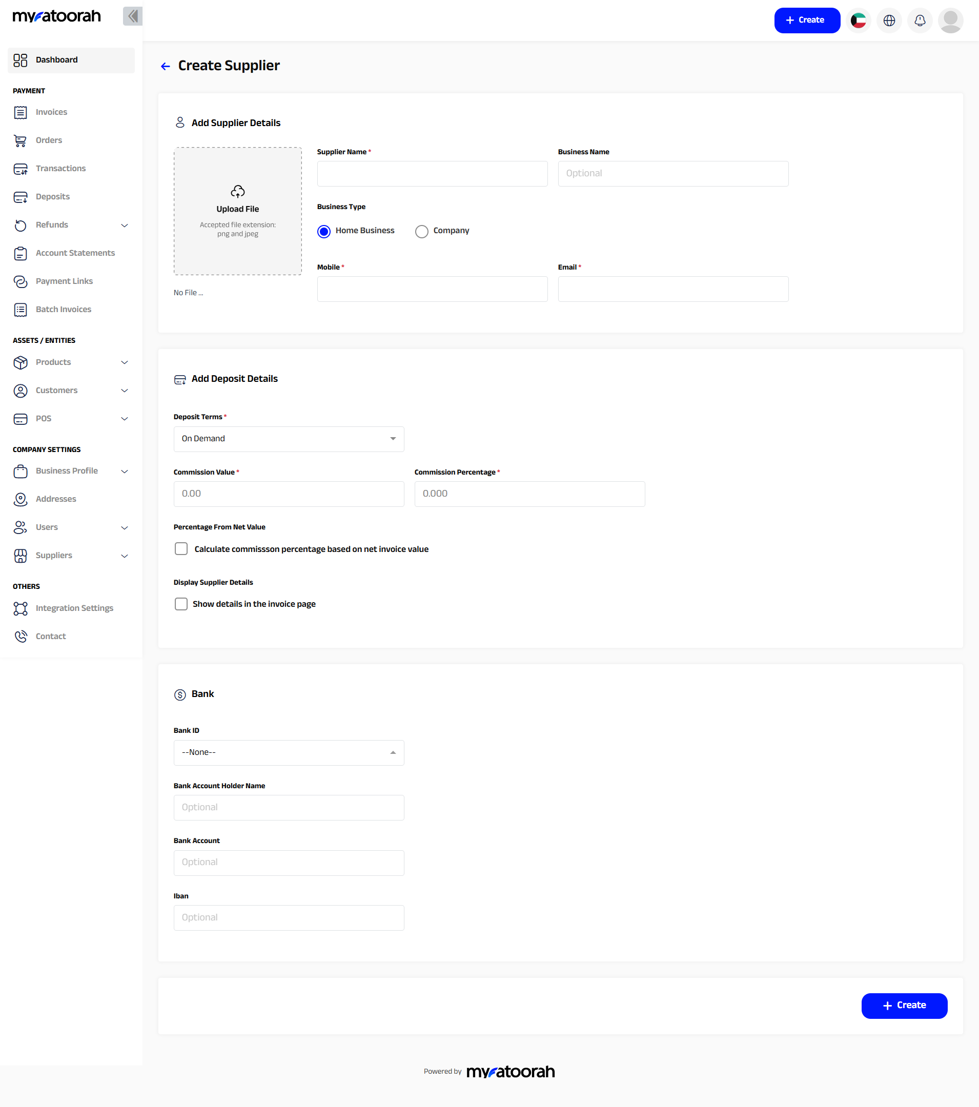
Task: Focus the Mobile input field
Action: click(432, 289)
